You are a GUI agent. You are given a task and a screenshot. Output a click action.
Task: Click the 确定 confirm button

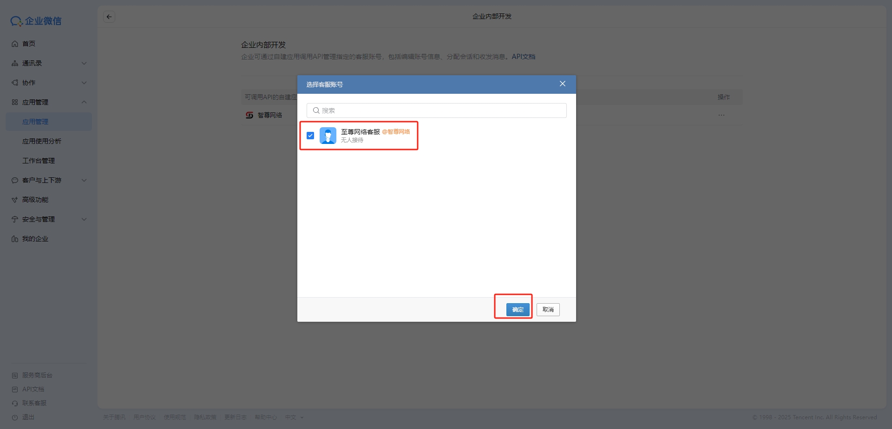click(518, 310)
